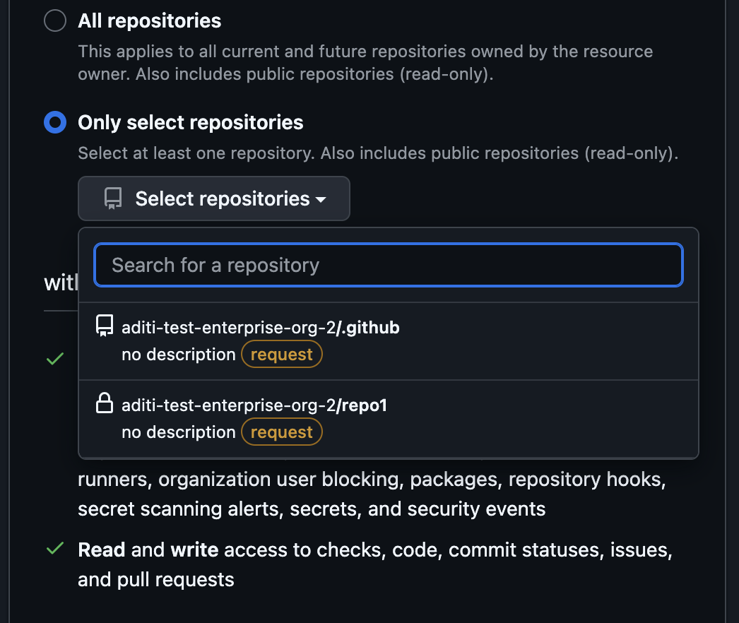Click the request badge under repo1
This screenshot has width=739, height=623.
282,432
